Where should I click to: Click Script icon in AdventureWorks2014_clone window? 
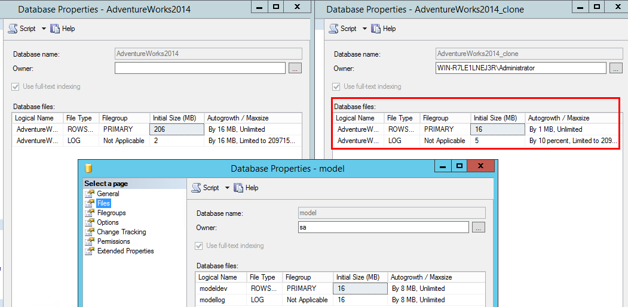point(334,29)
